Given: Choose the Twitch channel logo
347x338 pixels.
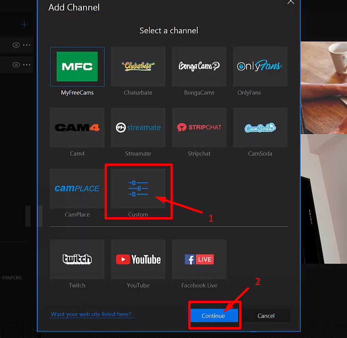Looking at the screenshot, I should [77, 259].
